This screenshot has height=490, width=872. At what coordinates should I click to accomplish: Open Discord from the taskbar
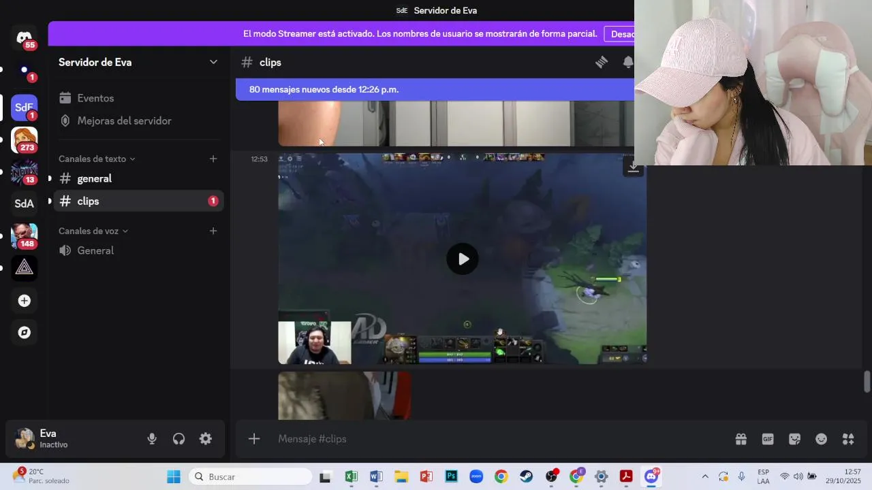(x=651, y=476)
